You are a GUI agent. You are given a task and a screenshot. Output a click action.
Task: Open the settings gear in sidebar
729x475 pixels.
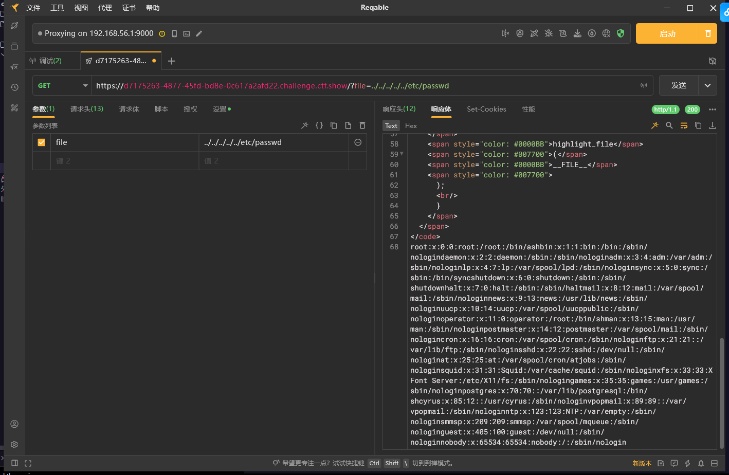pyautogui.click(x=14, y=445)
